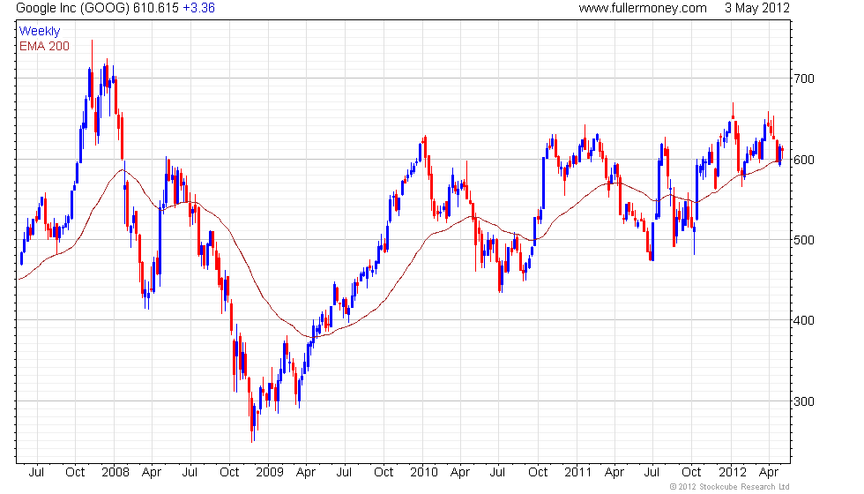The height and width of the screenshot is (494, 864).
Task: Click the 400 price axis label
Action: pos(804,321)
